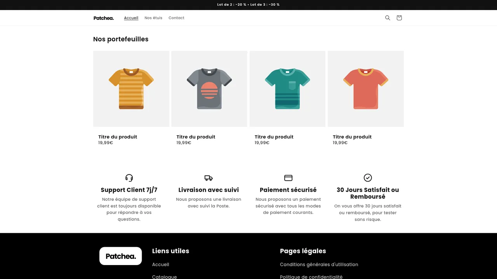Open the search magnifier icon

(x=388, y=18)
